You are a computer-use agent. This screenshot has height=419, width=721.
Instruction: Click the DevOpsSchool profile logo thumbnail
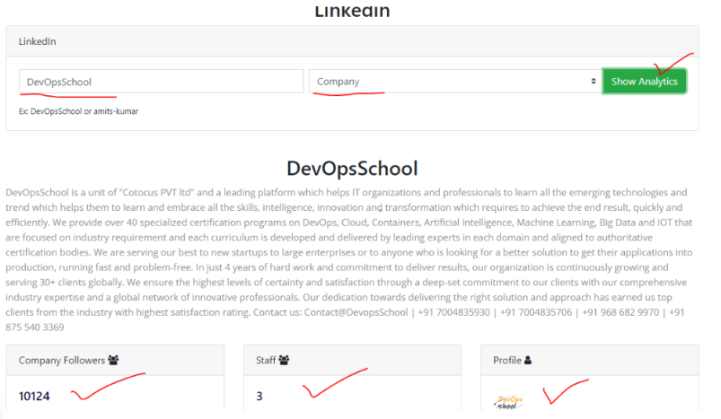click(x=509, y=403)
